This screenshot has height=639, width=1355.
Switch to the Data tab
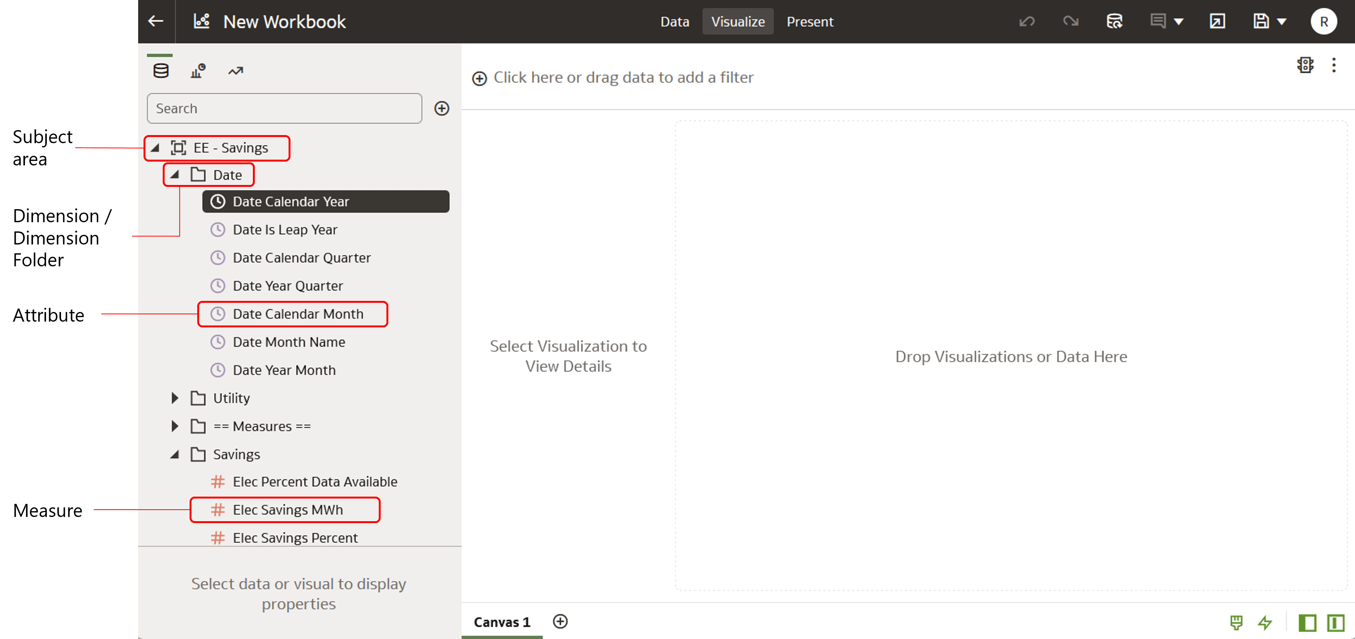[675, 21]
